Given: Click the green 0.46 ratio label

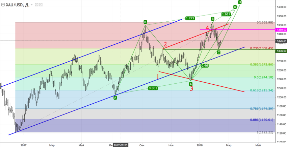Looking at the screenshot, I should pos(204,65).
